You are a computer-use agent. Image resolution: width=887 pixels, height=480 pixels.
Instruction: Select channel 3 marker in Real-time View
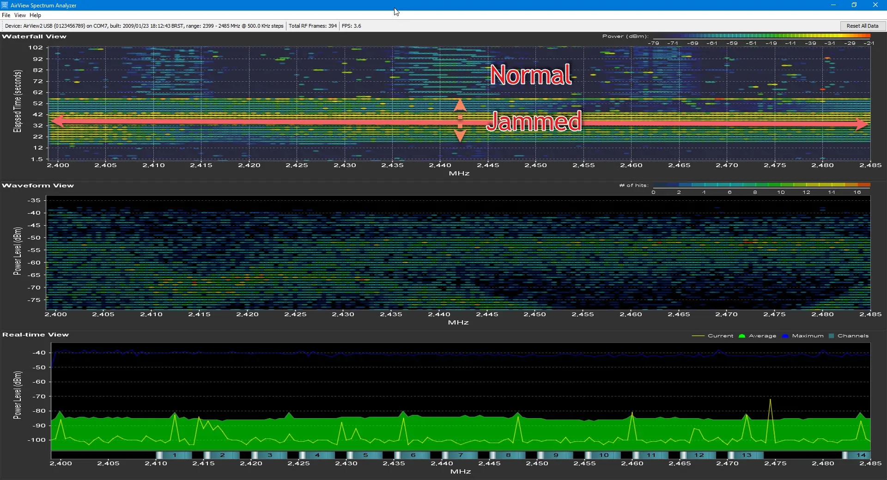coord(270,455)
